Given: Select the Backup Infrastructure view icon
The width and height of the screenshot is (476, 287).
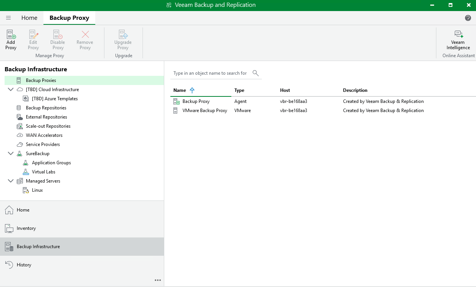Looking at the screenshot, I should (9, 247).
